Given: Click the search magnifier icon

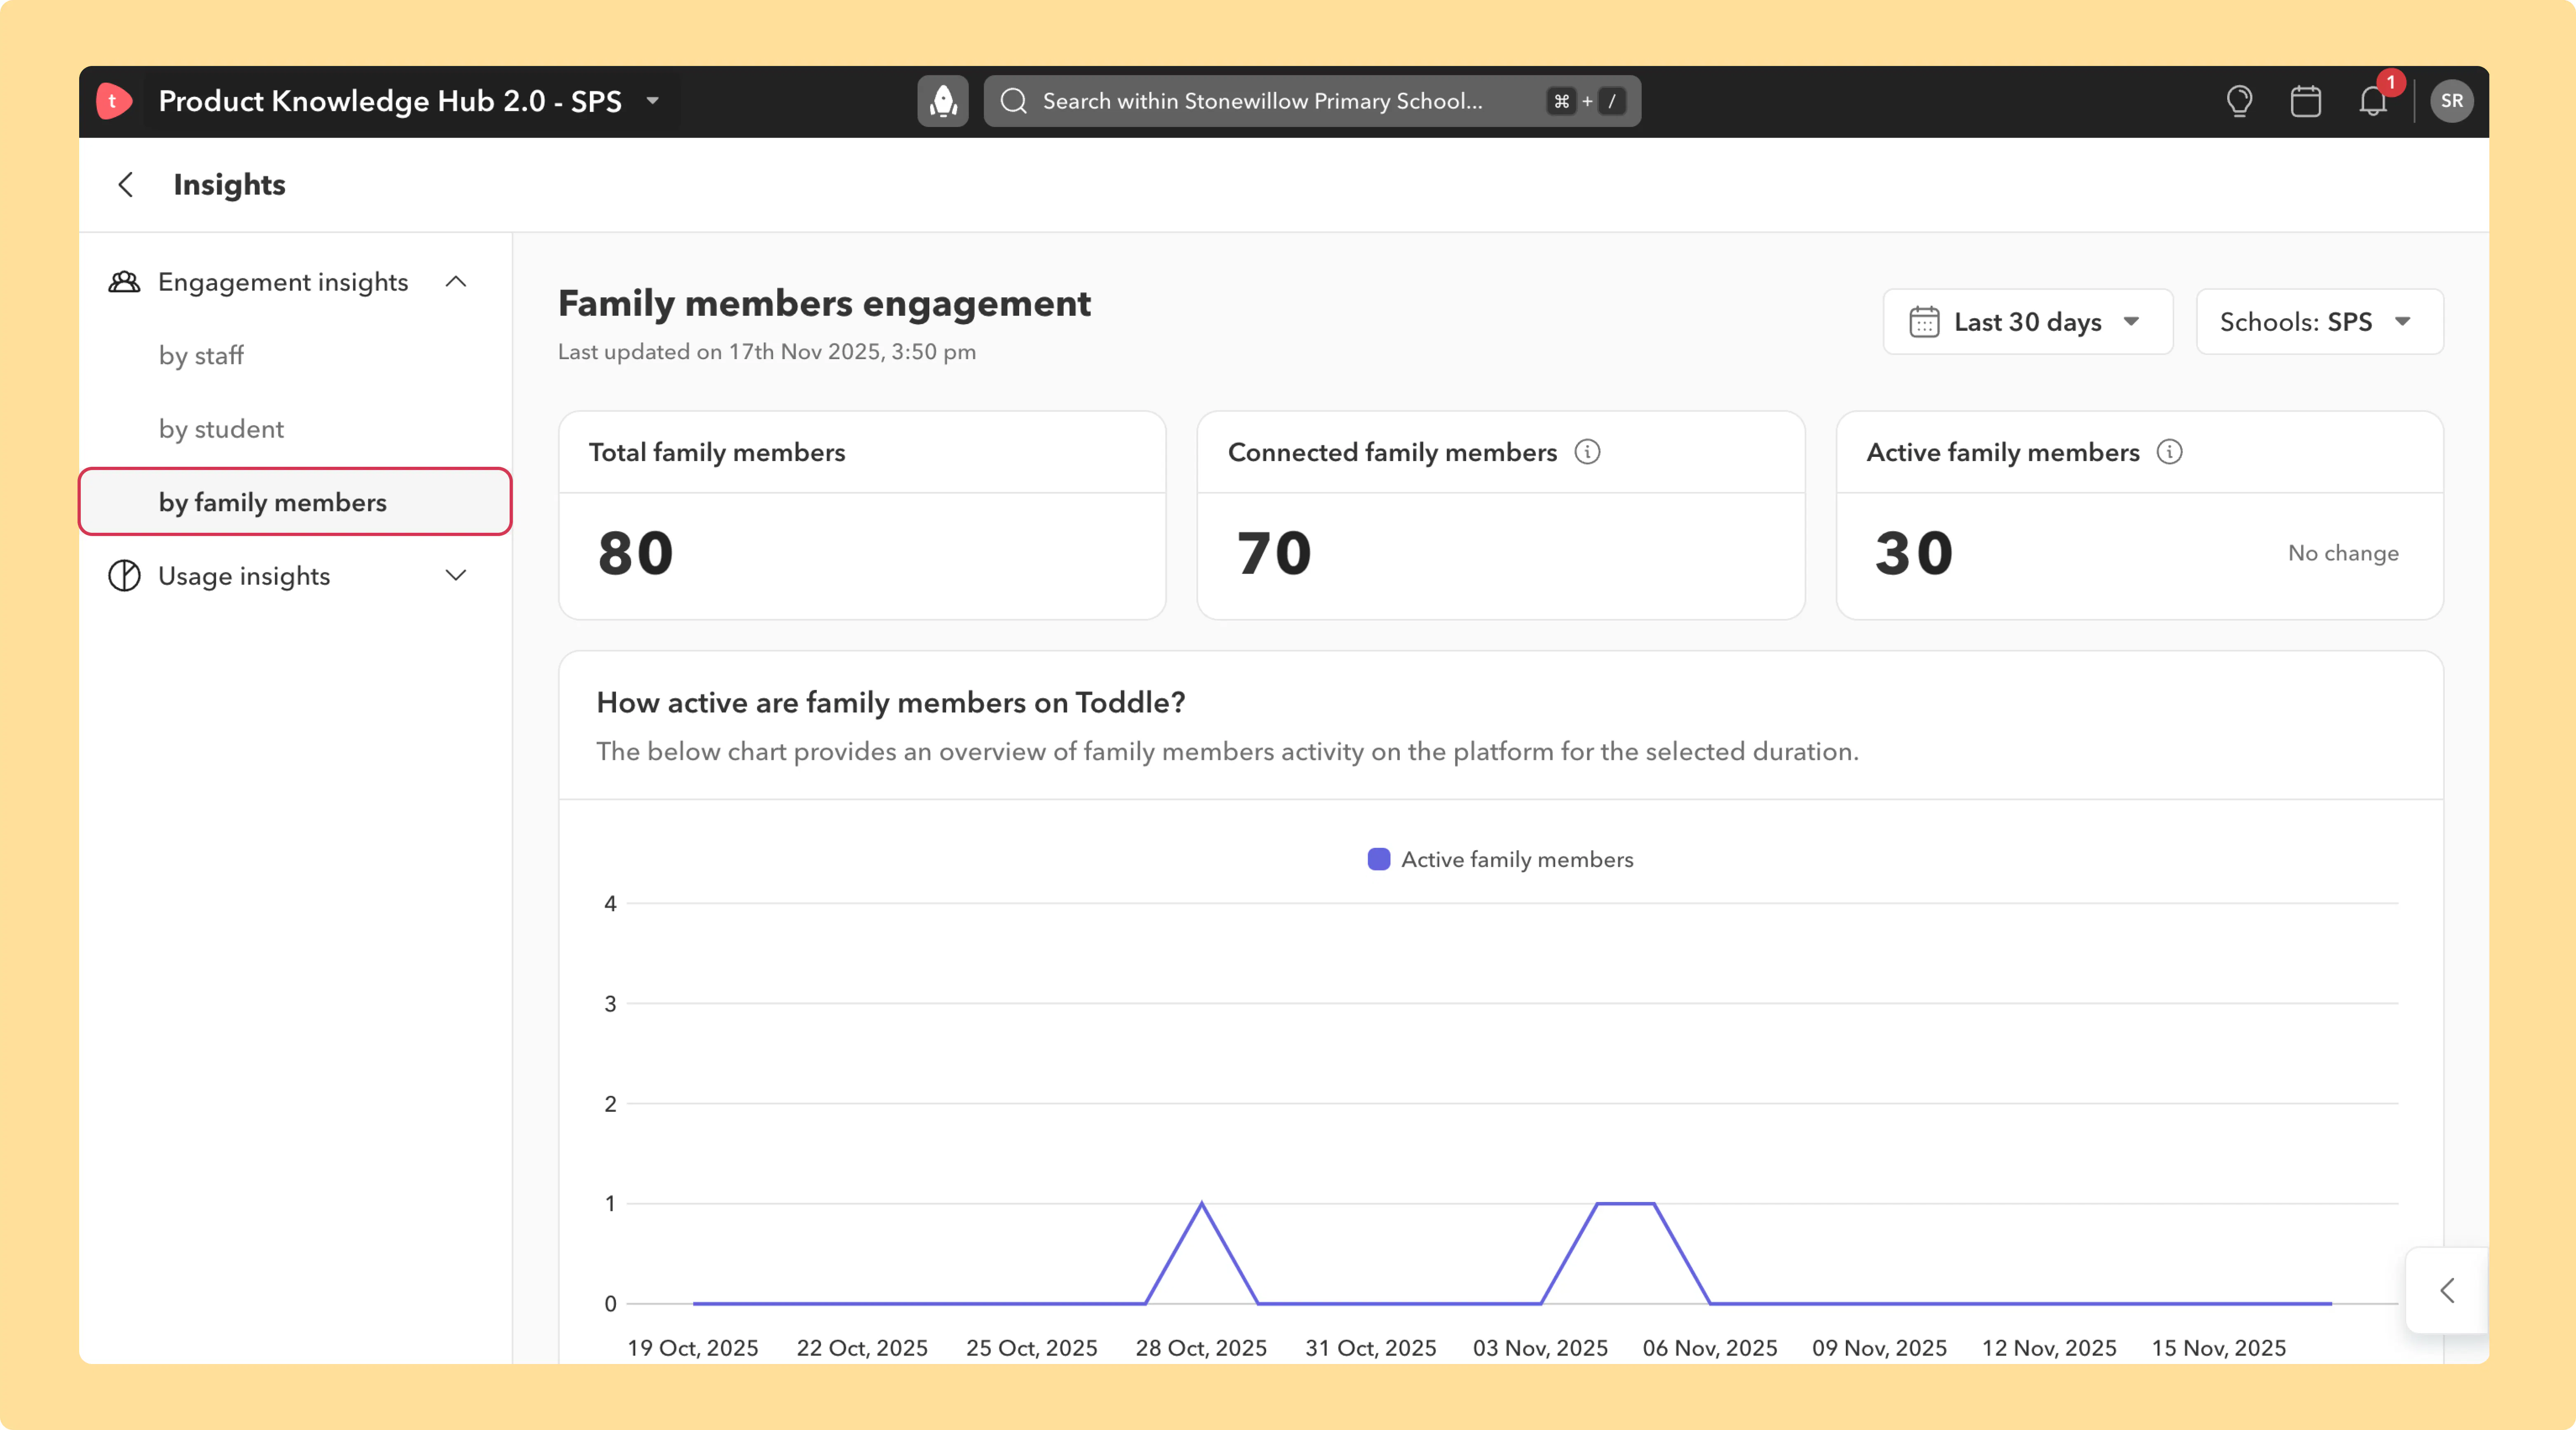Looking at the screenshot, I should [1014, 101].
